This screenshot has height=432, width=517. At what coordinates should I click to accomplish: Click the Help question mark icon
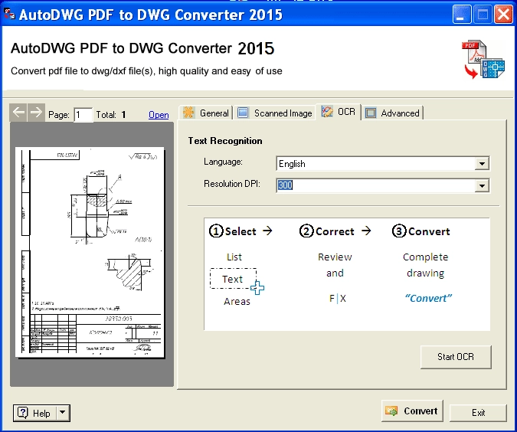tap(22, 413)
